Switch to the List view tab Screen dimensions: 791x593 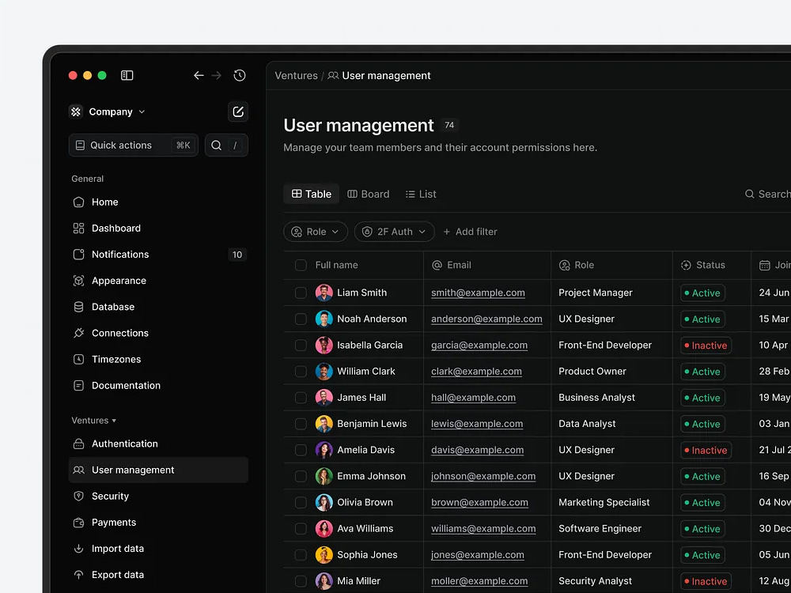422,195
